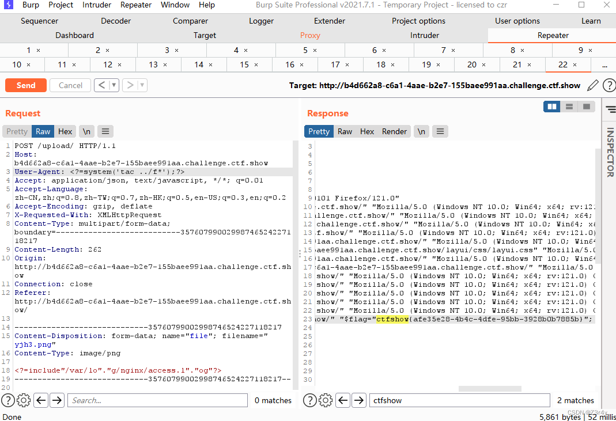Open the Comparer tab

[190, 21]
